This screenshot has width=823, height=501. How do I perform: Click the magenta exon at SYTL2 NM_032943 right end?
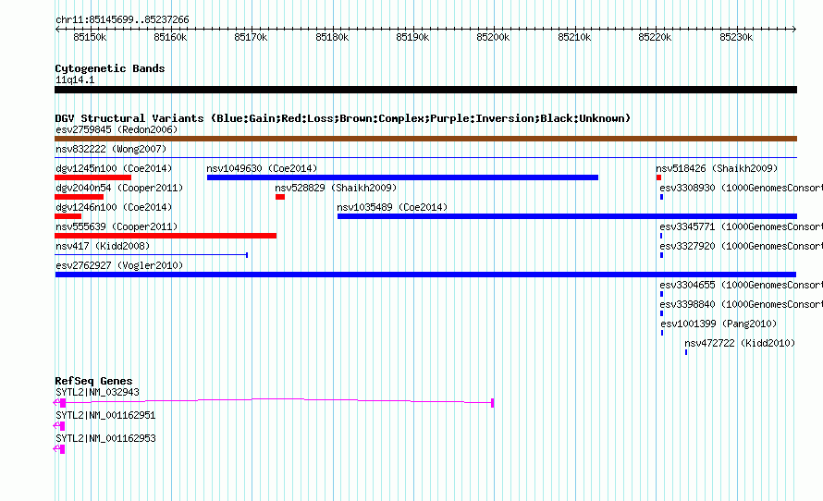coord(492,403)
